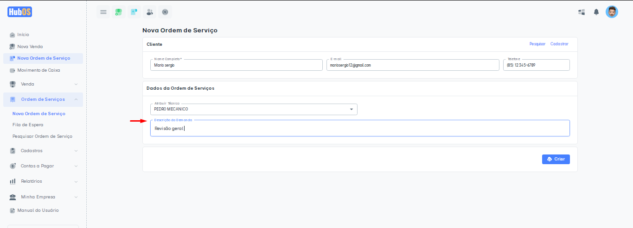
Task: Open the user avatar profile menu
Action: click(x=612, y=12)
